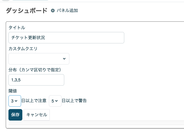Click the 日以上で警告 text
This screenshot has width=184, height=135.
coord(74,101)
